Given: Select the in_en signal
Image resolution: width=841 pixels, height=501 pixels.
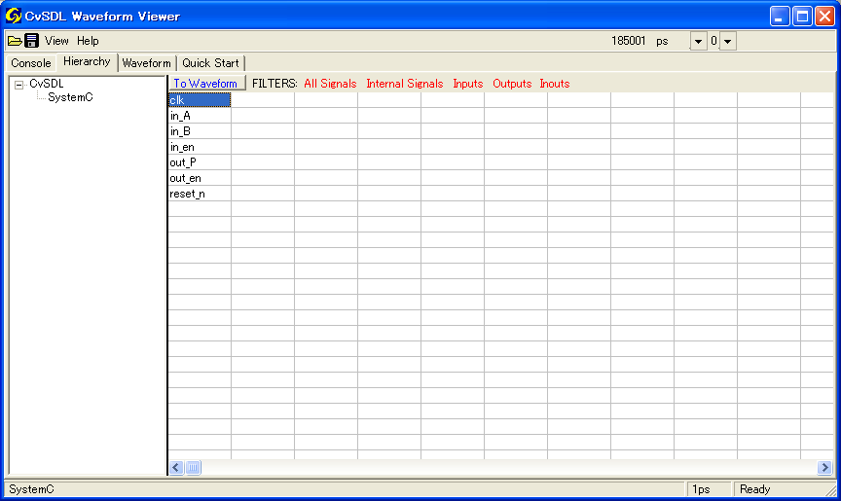Looking at the screenshot, I should point(200,147).
